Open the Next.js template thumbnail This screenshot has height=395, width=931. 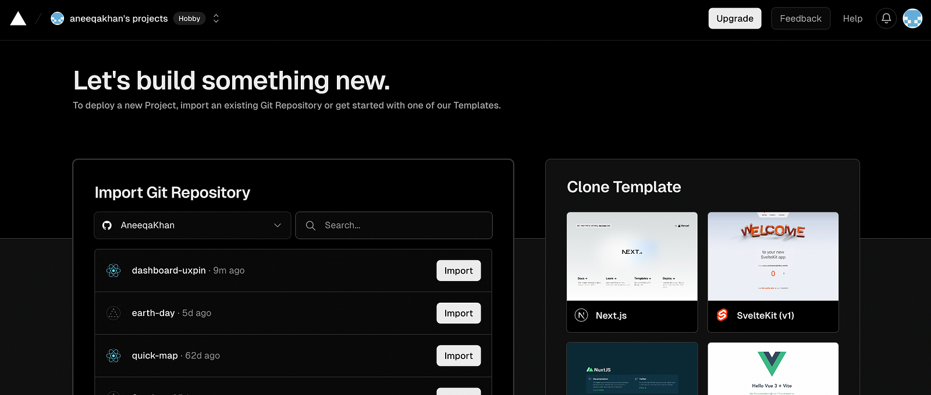point(632,257)
